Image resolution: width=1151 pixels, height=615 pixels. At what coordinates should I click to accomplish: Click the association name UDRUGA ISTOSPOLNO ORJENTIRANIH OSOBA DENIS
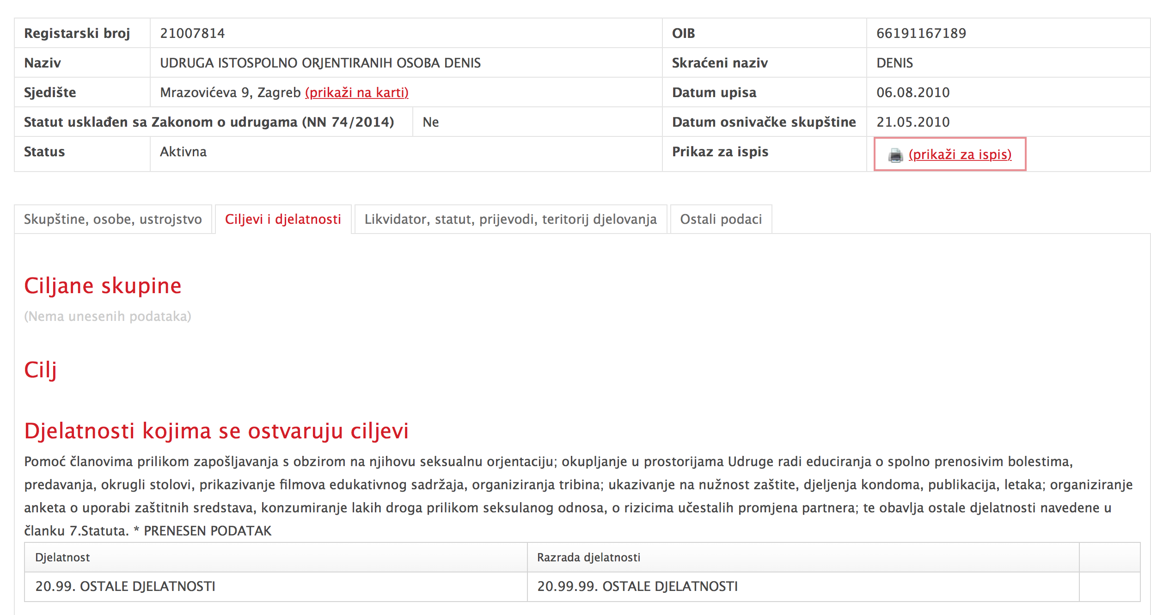320,63
